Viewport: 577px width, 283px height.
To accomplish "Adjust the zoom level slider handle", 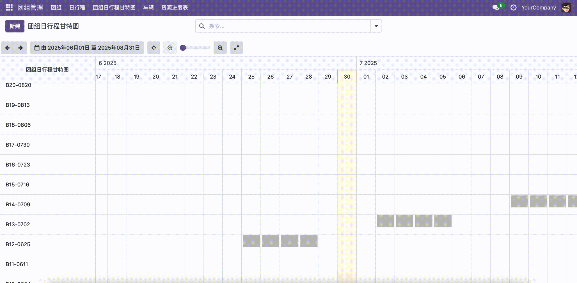I will (183, 48).
